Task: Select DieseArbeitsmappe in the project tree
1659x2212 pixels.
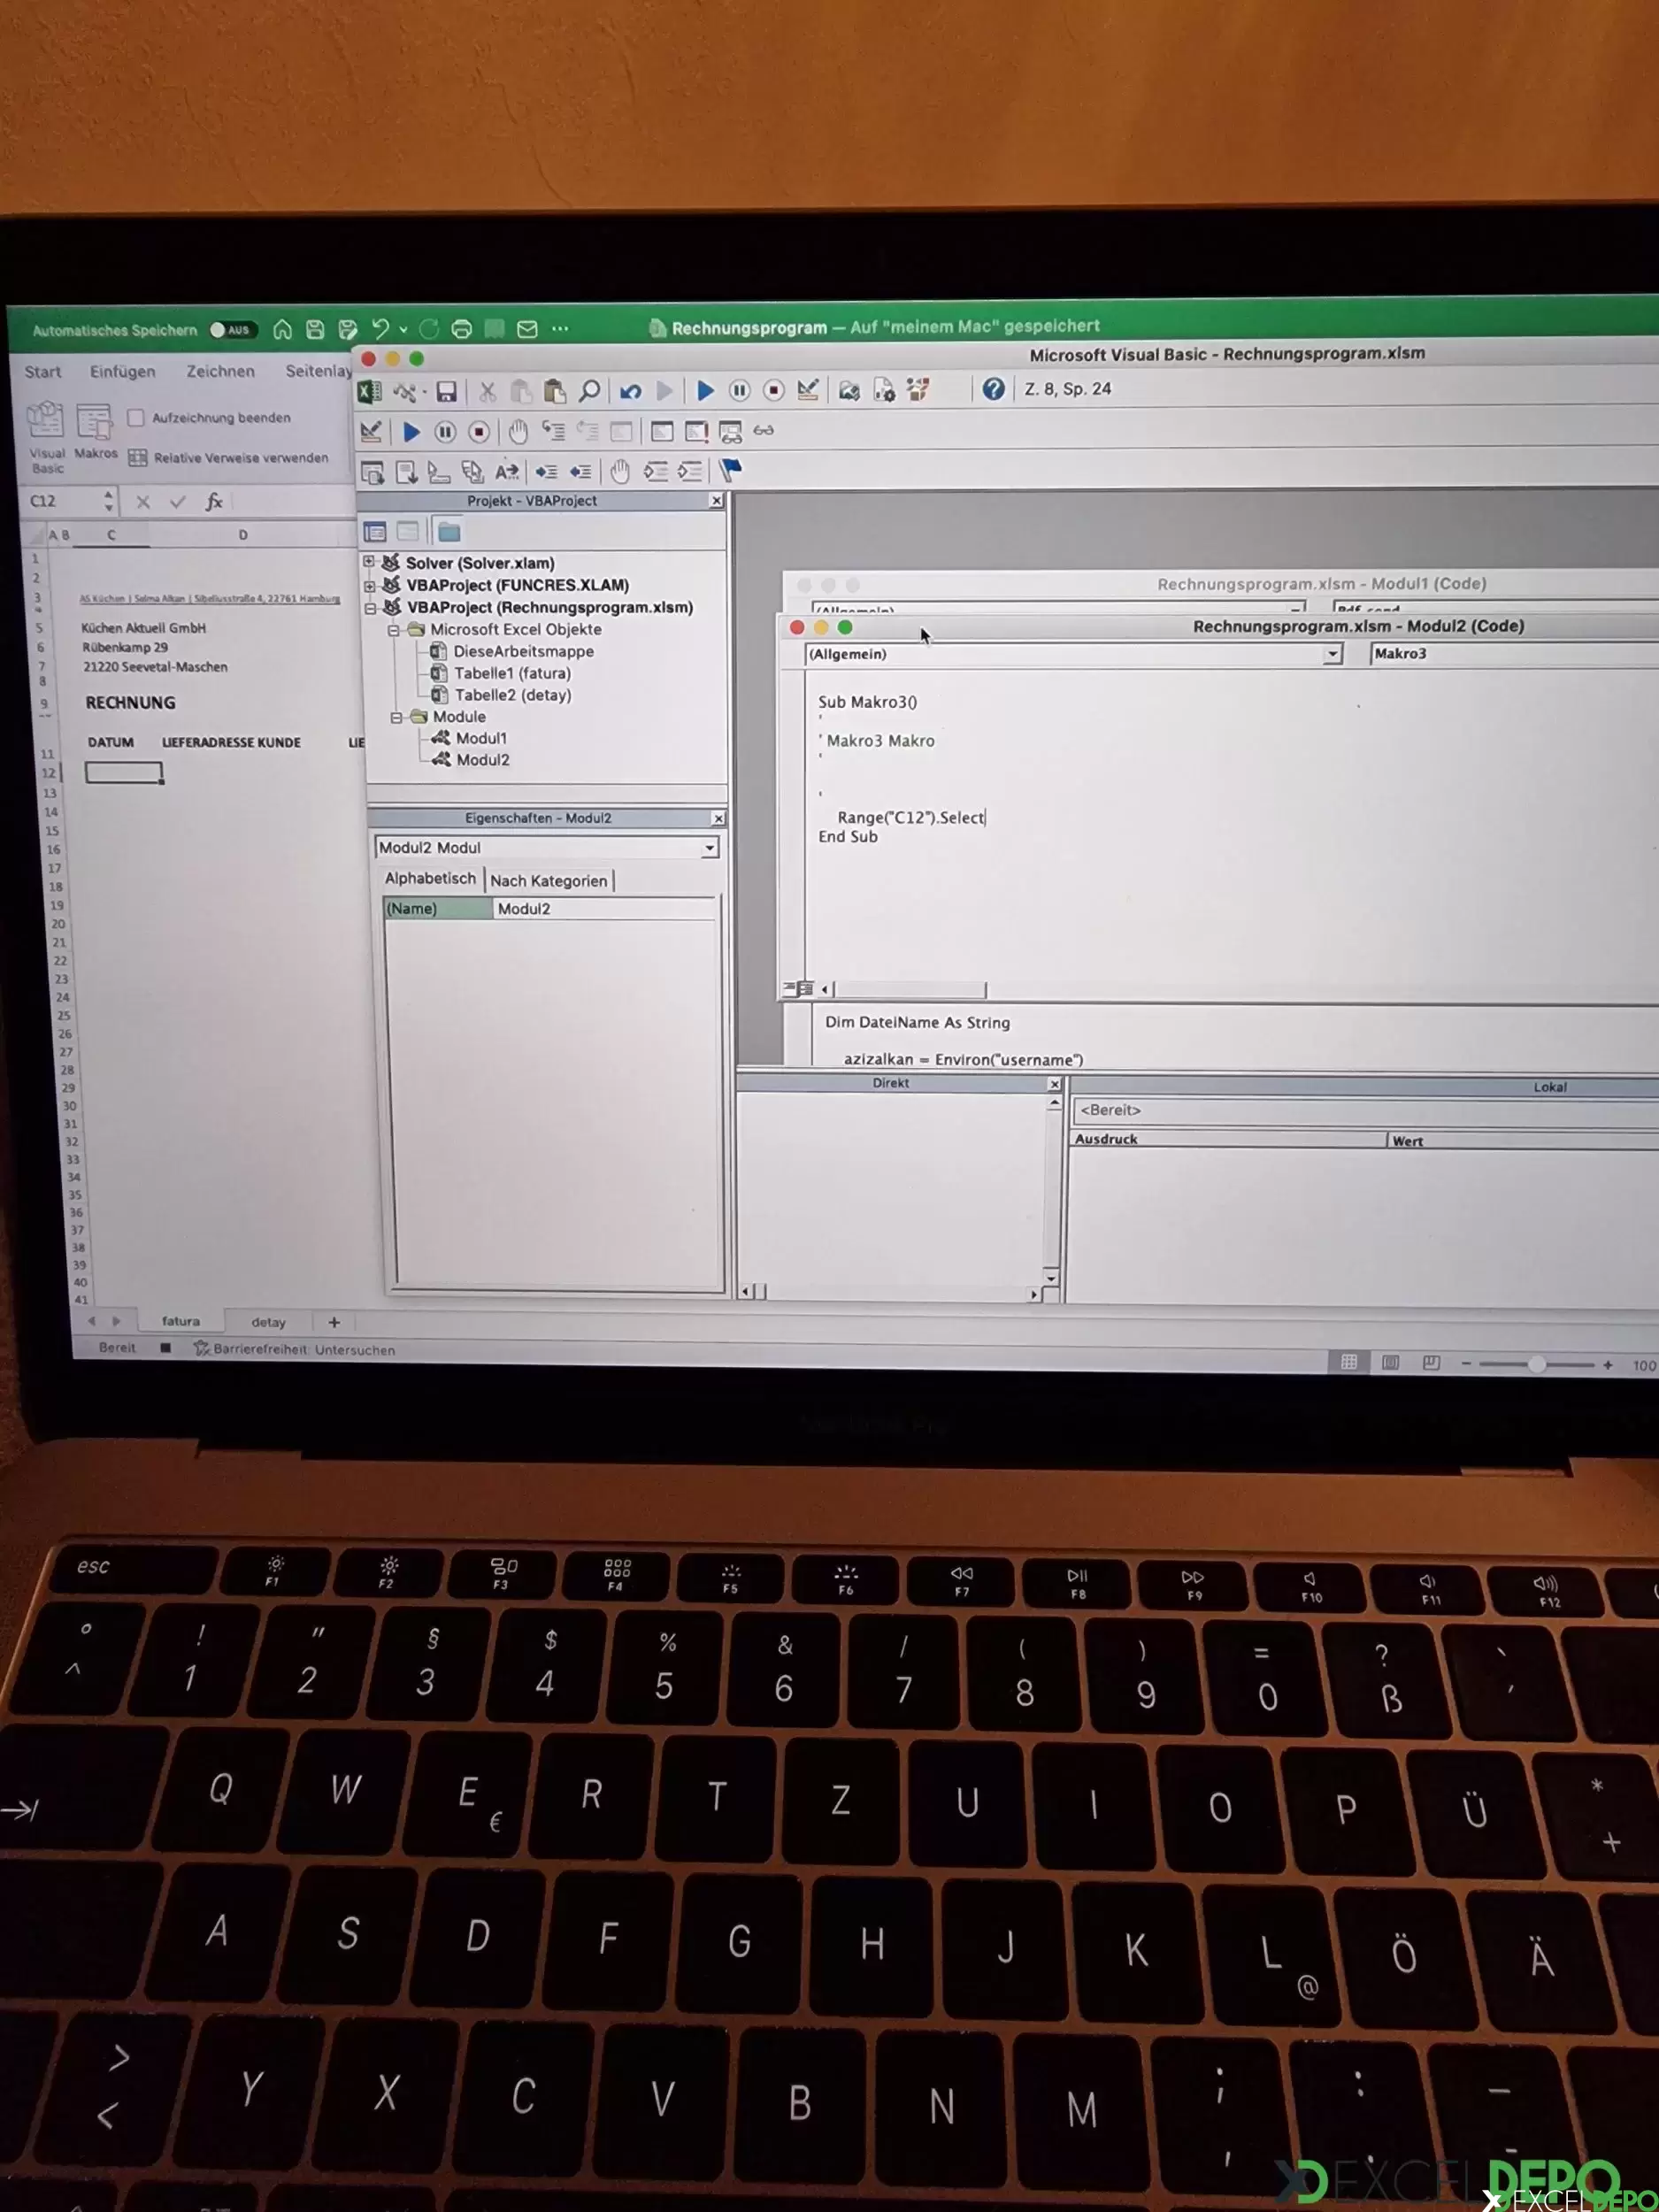Action: [523, 651]
